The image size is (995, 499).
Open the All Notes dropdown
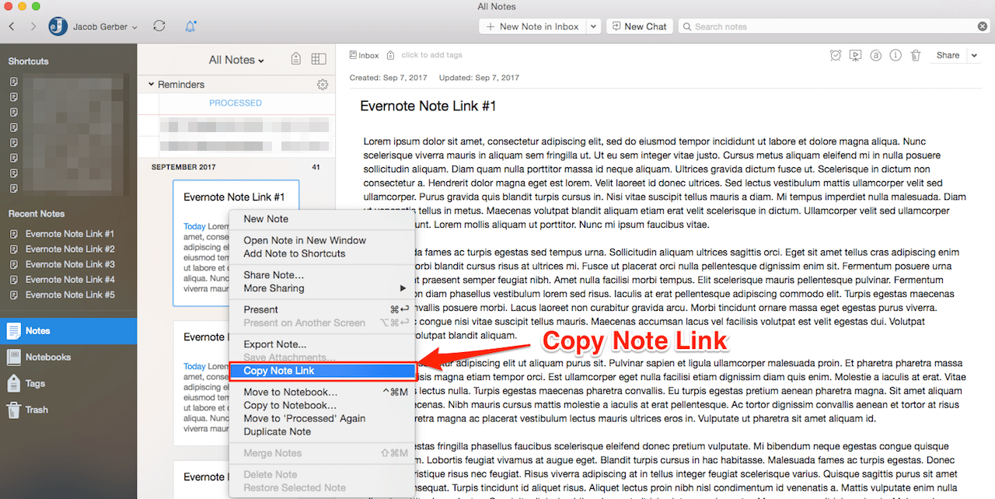tap(236, 60)
